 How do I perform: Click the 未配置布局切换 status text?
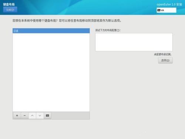(x=163, y=54)
